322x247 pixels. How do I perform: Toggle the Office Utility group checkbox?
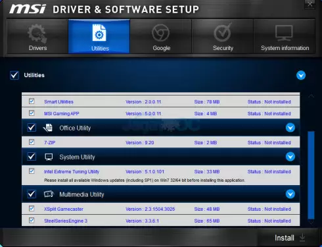[32, 128]
